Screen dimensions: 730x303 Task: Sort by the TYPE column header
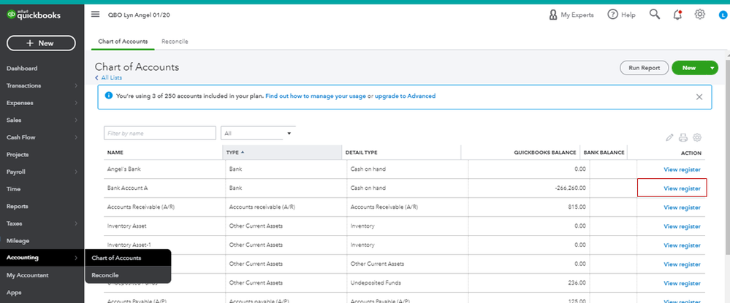point(282,153)
